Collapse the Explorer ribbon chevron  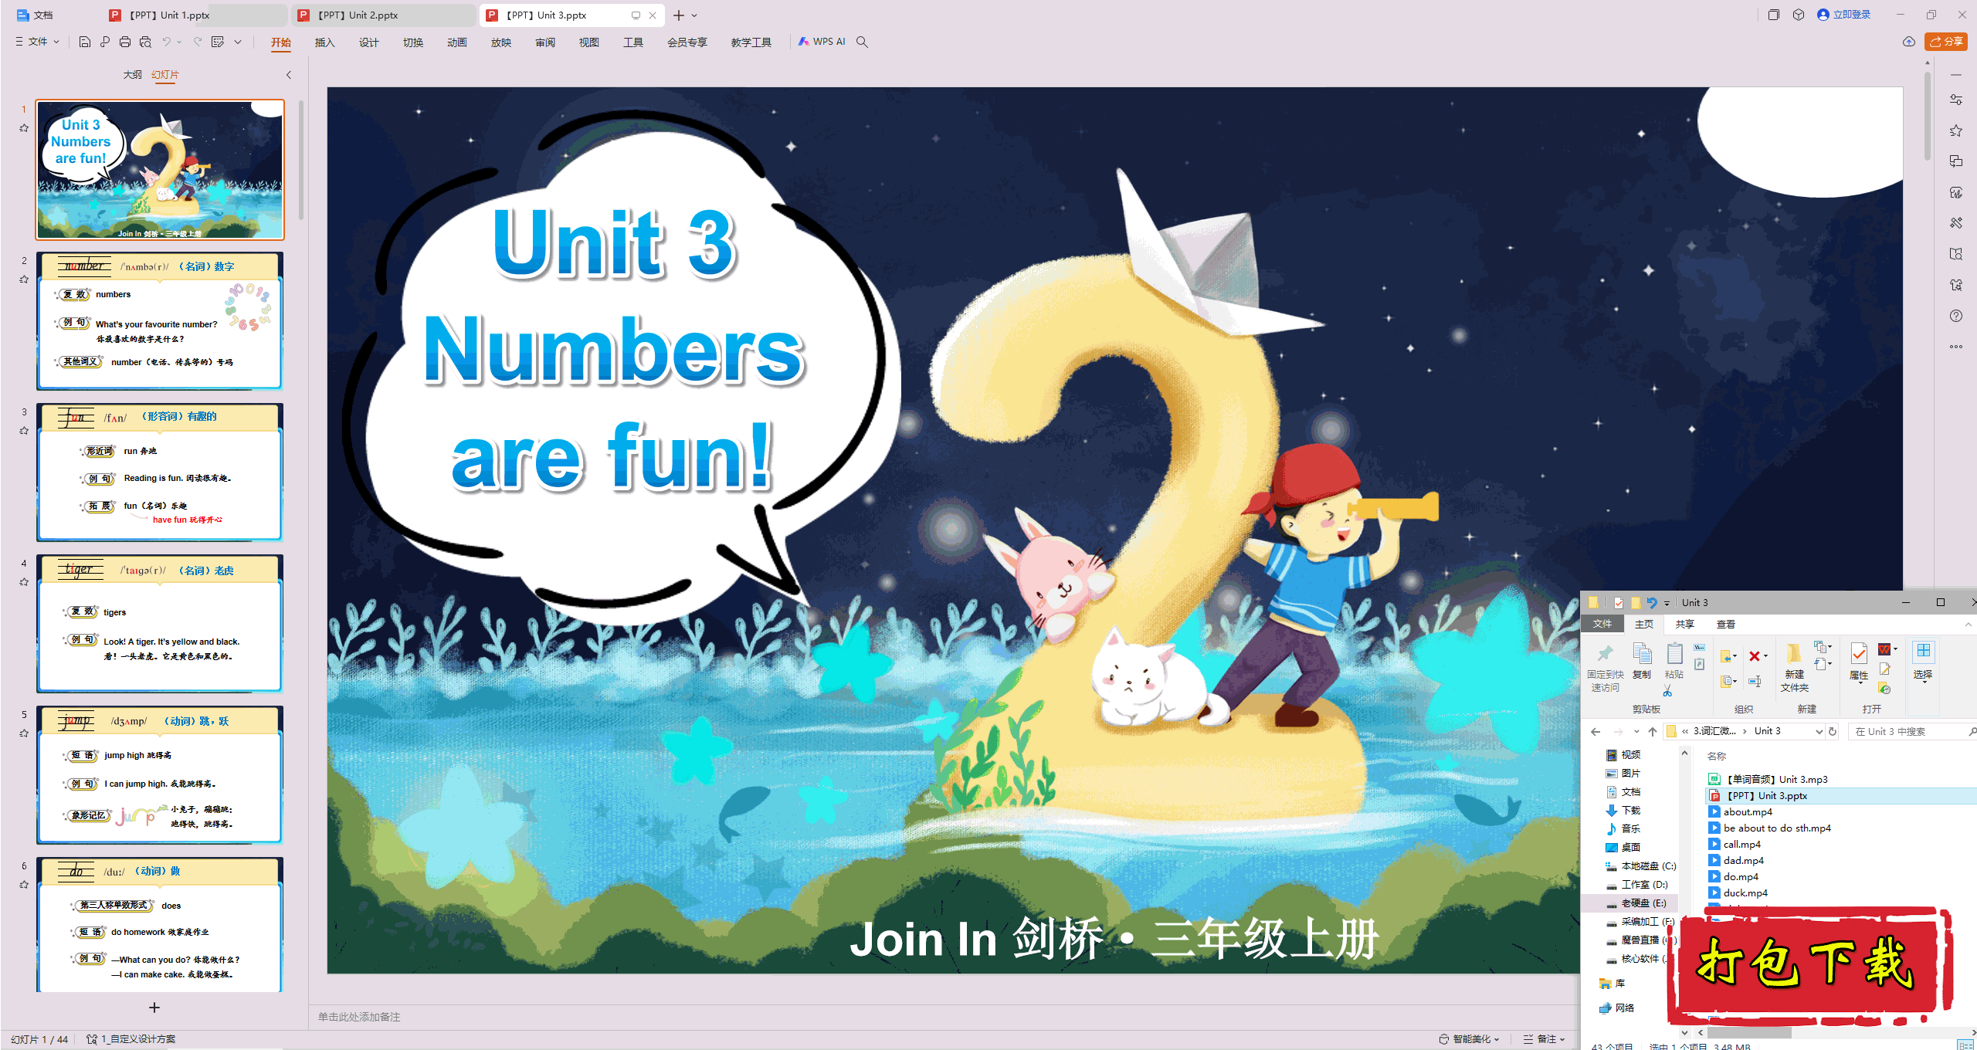point(1969,624)
